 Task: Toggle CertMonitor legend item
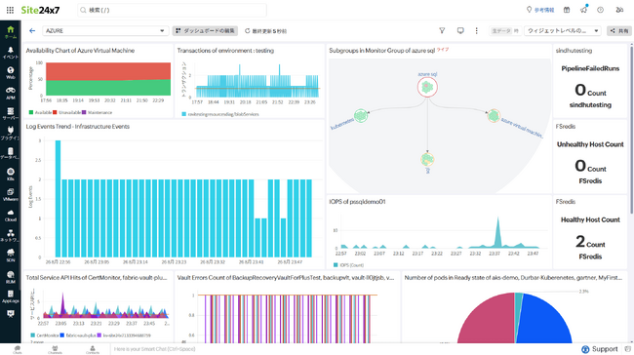point(45,335)
